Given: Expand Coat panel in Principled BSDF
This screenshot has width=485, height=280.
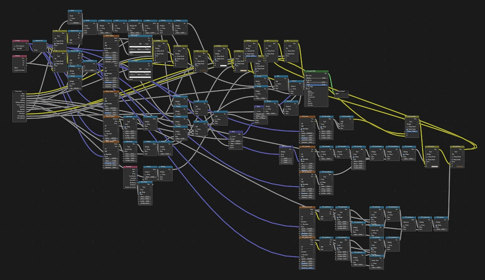Looking at the screenshot, I should tap(306, 99).
